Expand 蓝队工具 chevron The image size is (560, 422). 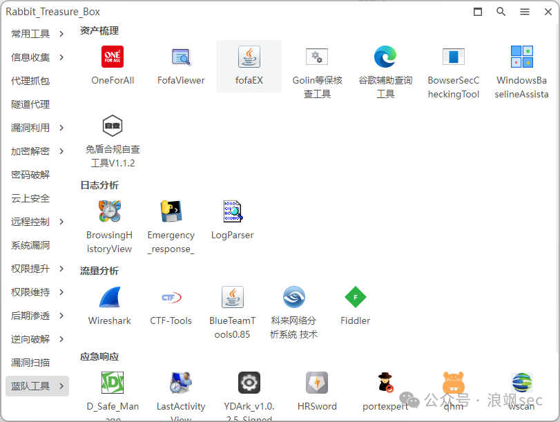[61, 386]
